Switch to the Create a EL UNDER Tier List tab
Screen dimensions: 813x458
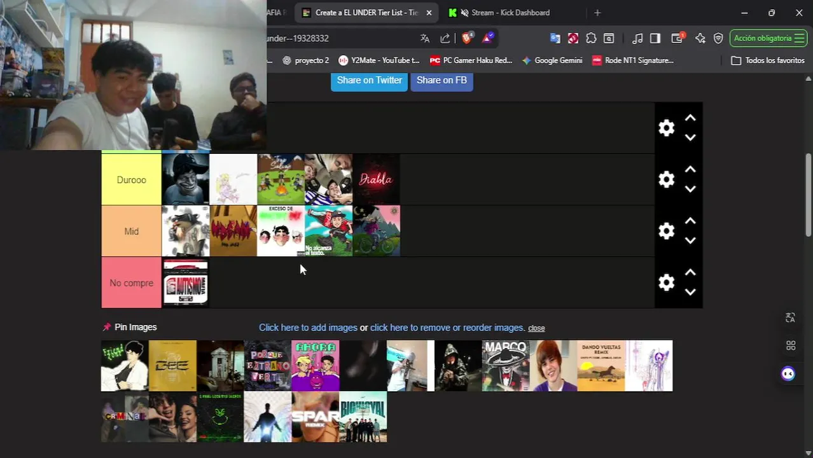point(366,13)
